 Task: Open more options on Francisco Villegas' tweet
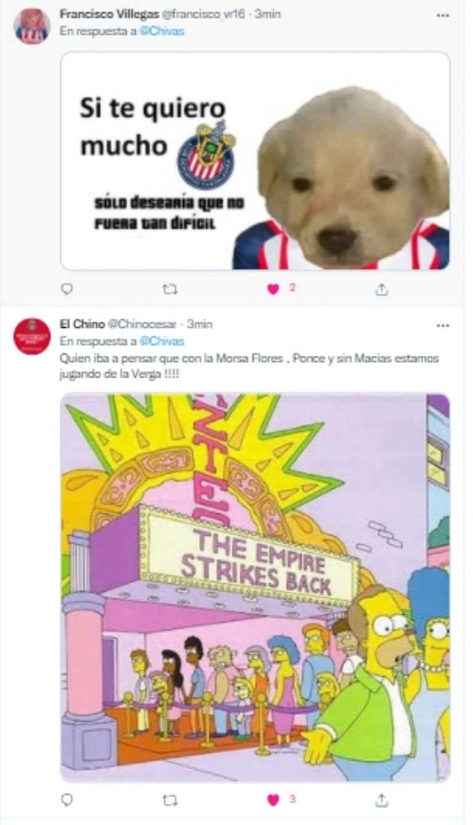point(443,15)
